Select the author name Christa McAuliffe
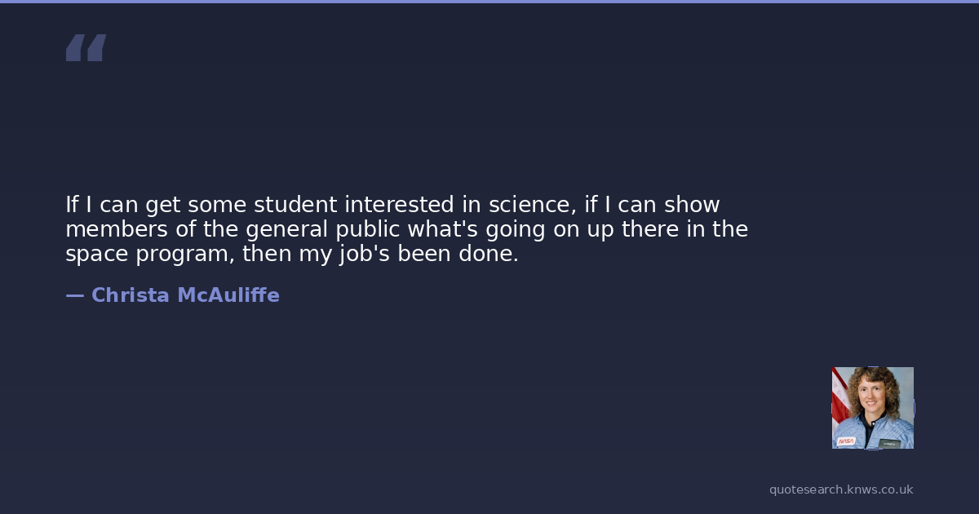The image size is (979, 514). tap(185, 295)
